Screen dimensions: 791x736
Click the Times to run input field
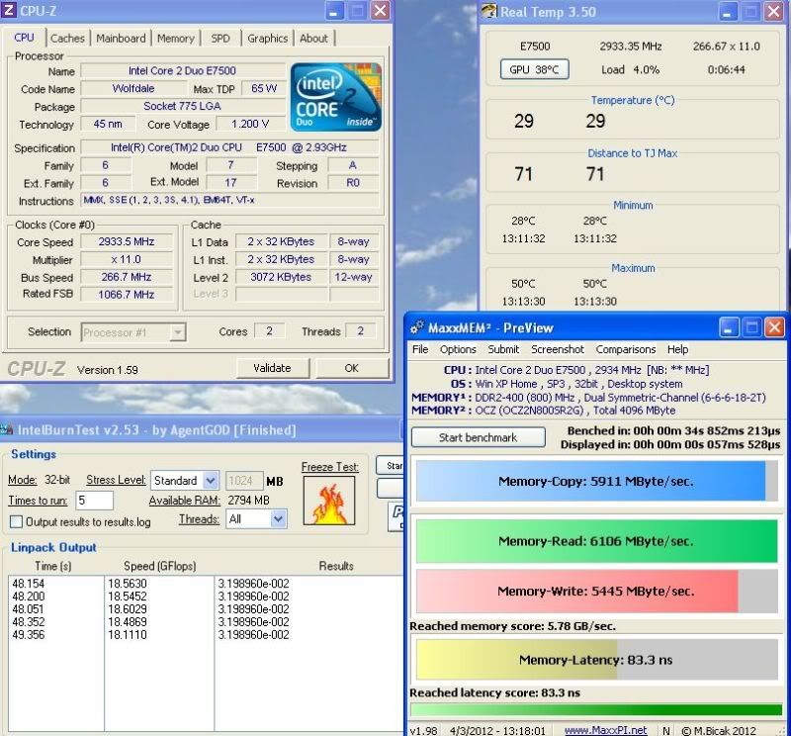tap(95, 501)
